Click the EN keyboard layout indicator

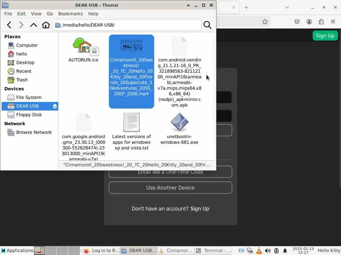[x=241, y=251]
